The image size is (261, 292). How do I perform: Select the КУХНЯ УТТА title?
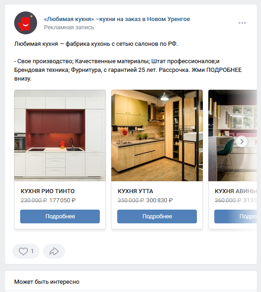click(135, 191)
